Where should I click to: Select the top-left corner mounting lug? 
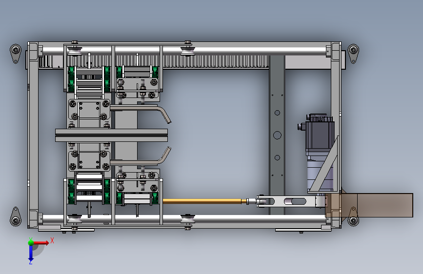point(16,54)
